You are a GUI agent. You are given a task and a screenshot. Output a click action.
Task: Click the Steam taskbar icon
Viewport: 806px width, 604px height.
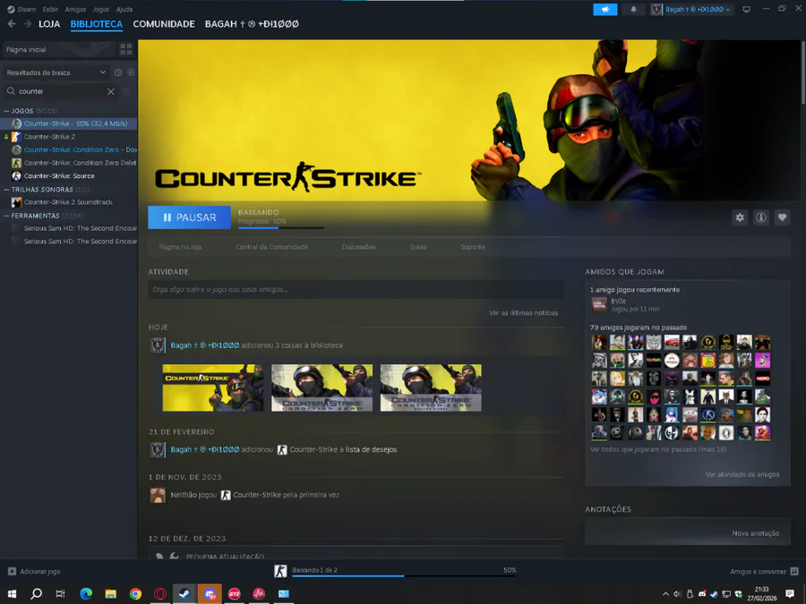pos(184,594)
